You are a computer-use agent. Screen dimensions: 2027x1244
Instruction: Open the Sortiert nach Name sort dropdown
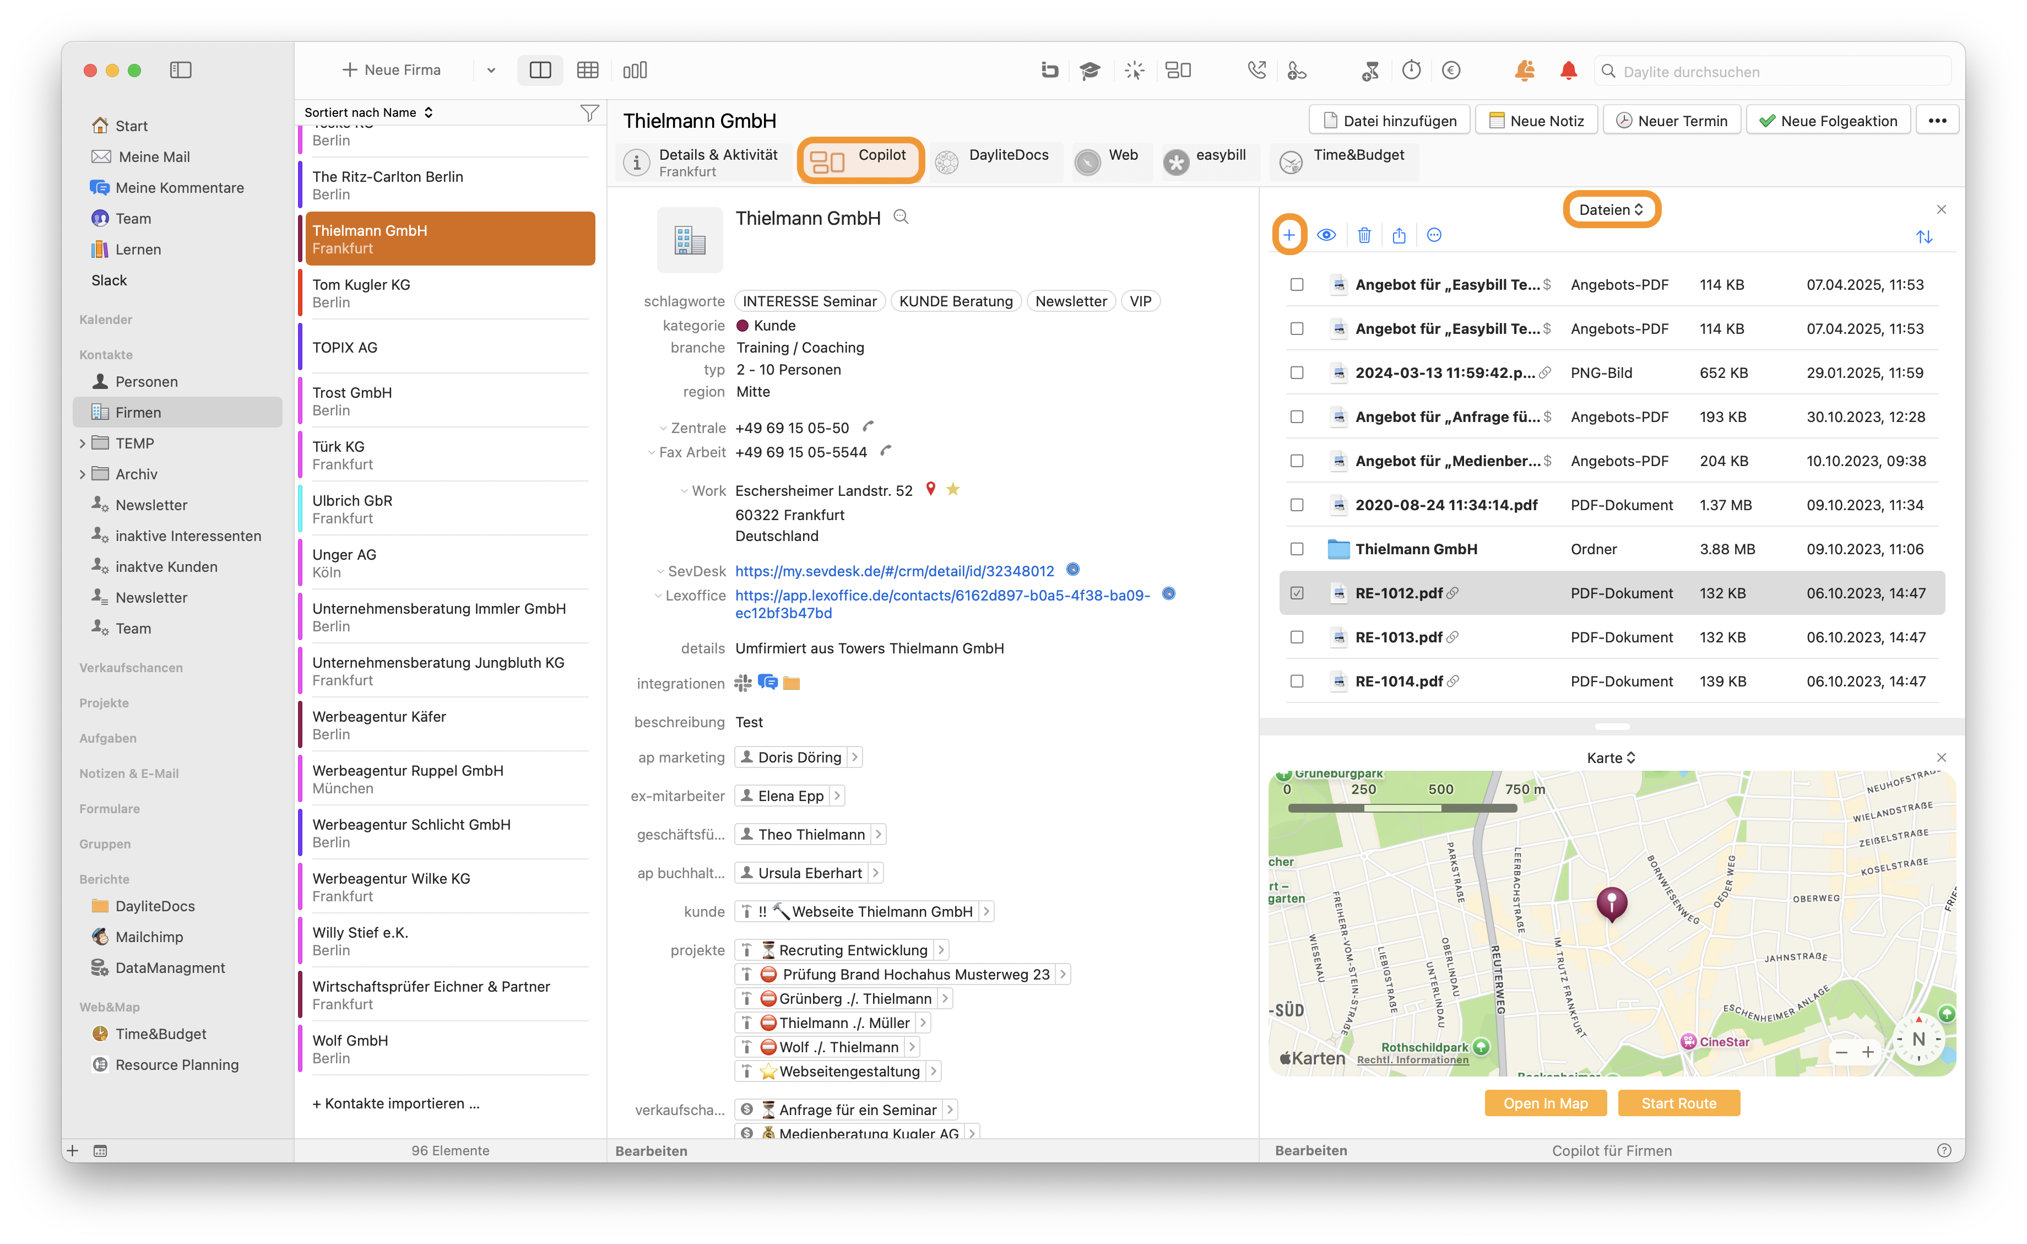point(368,113)
